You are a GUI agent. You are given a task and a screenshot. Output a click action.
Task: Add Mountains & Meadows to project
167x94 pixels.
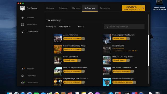(122, 71)
